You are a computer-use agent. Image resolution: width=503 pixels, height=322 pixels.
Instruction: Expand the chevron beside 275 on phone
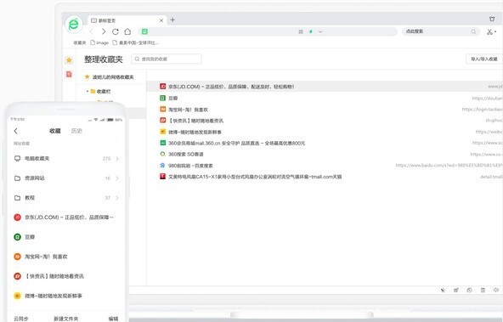(x=117, y=159)
